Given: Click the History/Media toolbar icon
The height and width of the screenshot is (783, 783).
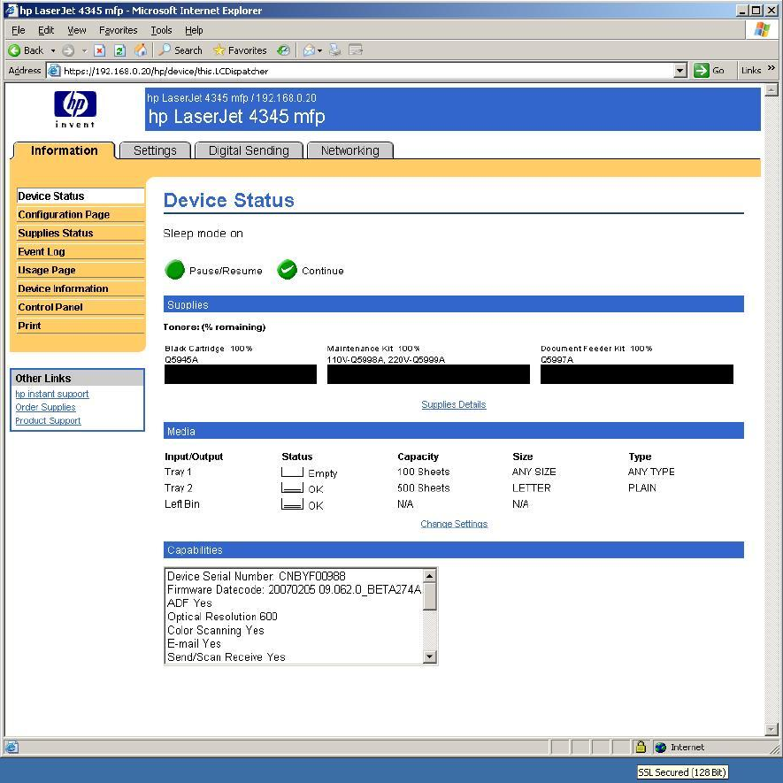Looking at the screenshot, I should 284,50.
